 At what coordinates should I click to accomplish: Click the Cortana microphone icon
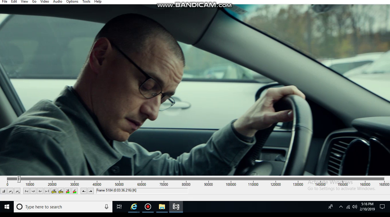106,207
